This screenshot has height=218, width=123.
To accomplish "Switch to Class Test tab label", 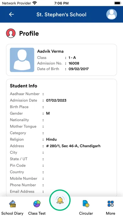I will point(37,213).
